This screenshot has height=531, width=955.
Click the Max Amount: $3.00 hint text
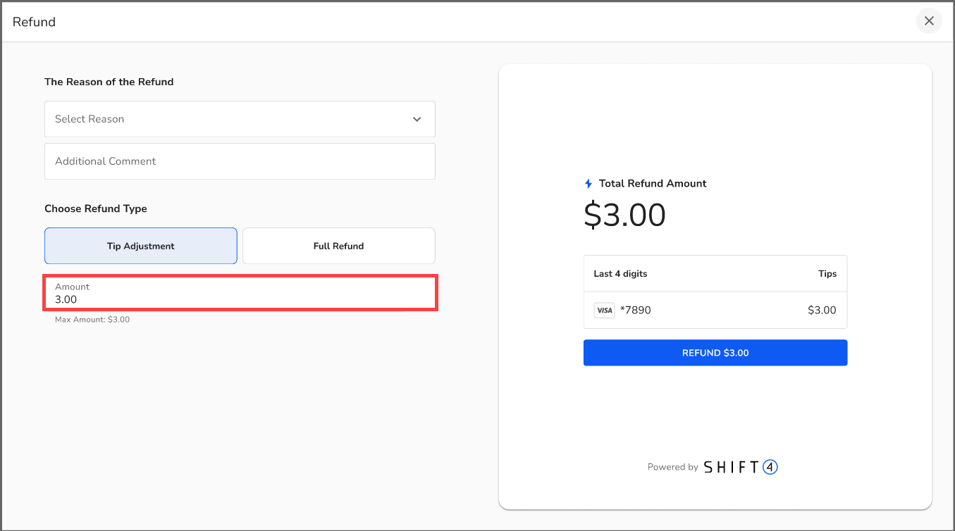click(92, 320)
